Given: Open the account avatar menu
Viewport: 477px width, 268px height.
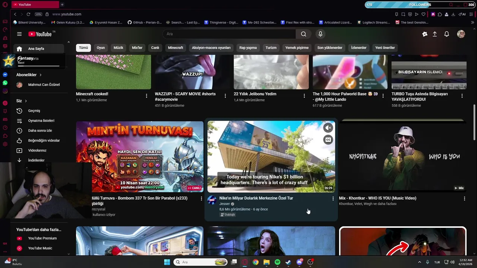Looking at the screenshot, I should tap(461, 34).
